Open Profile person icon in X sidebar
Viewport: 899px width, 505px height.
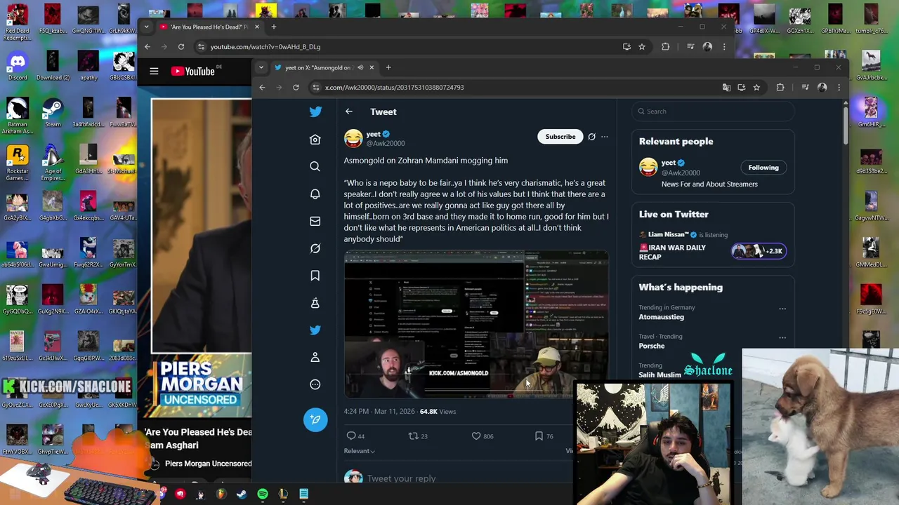315,357
